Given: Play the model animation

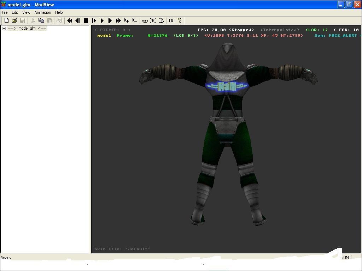Looking at the screenshot, I should point(102,21).
